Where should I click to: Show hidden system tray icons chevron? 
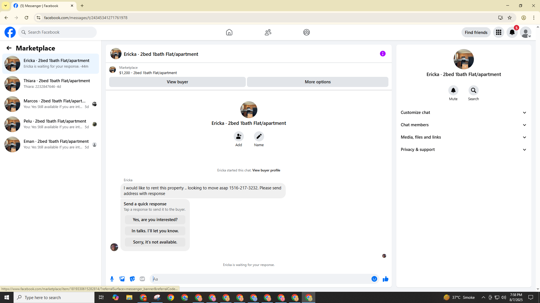(x=483, y=297)
